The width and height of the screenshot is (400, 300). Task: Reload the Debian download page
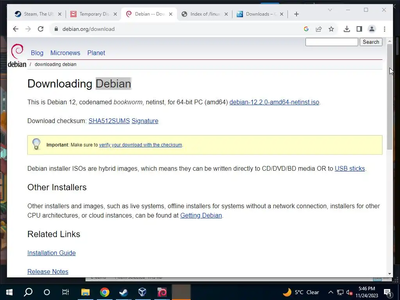tap(41, 29)
